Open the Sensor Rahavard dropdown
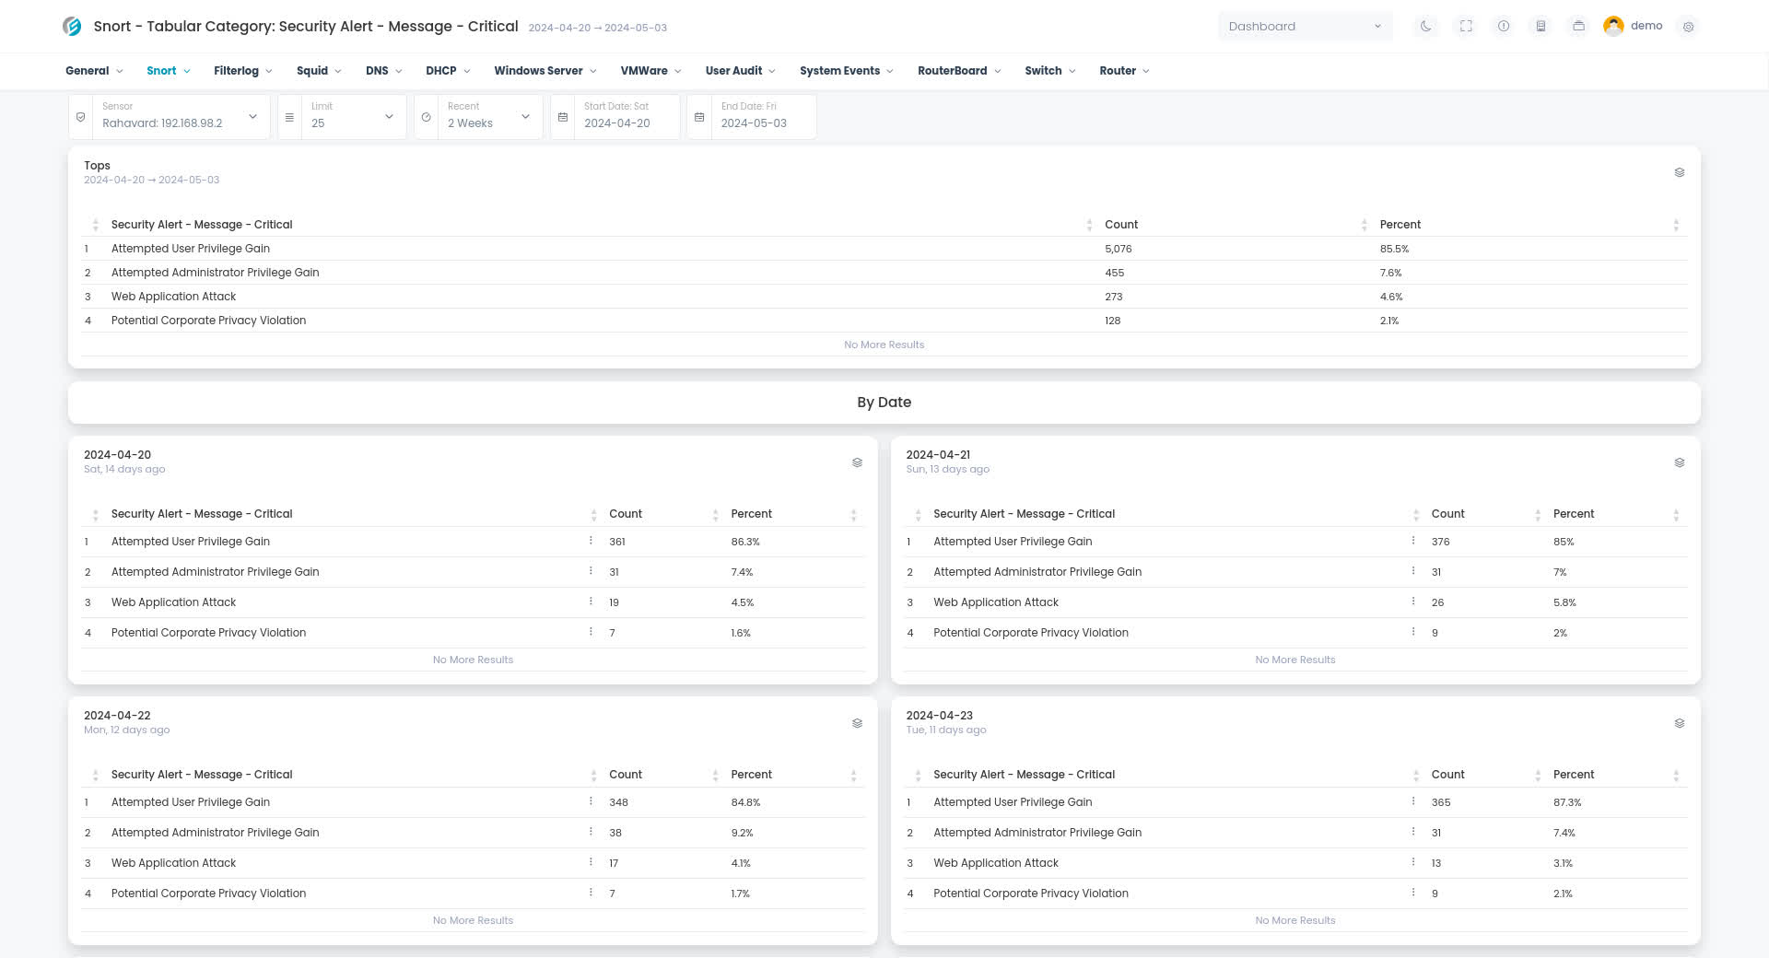1769x958 pixels. 181,117
